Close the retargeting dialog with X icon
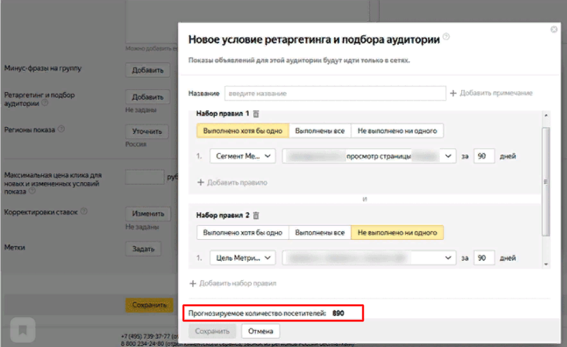The width and height of the screenshot is (567, 347). [554, 30]
